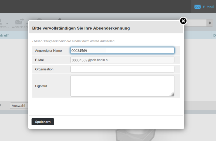The image size is (216, 141).
Task: Click the Speichern button
Action: point(43,122)
